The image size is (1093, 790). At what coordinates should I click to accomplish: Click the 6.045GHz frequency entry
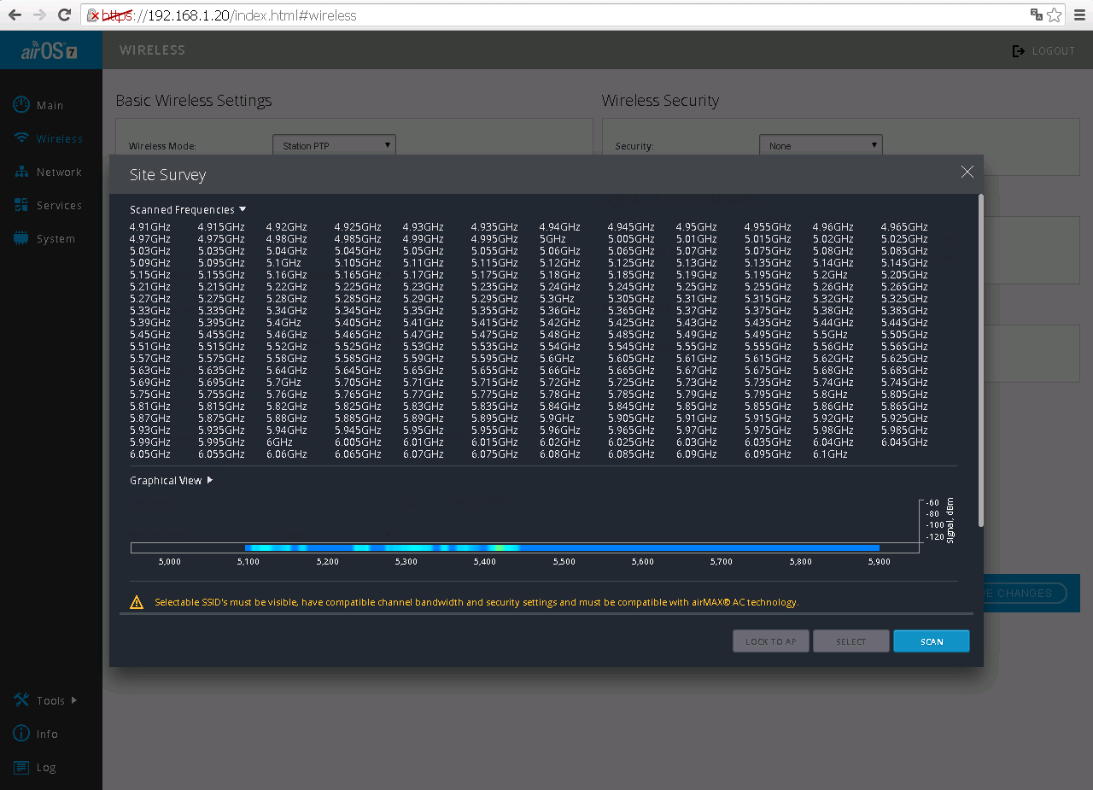click(x=904, y=442)
